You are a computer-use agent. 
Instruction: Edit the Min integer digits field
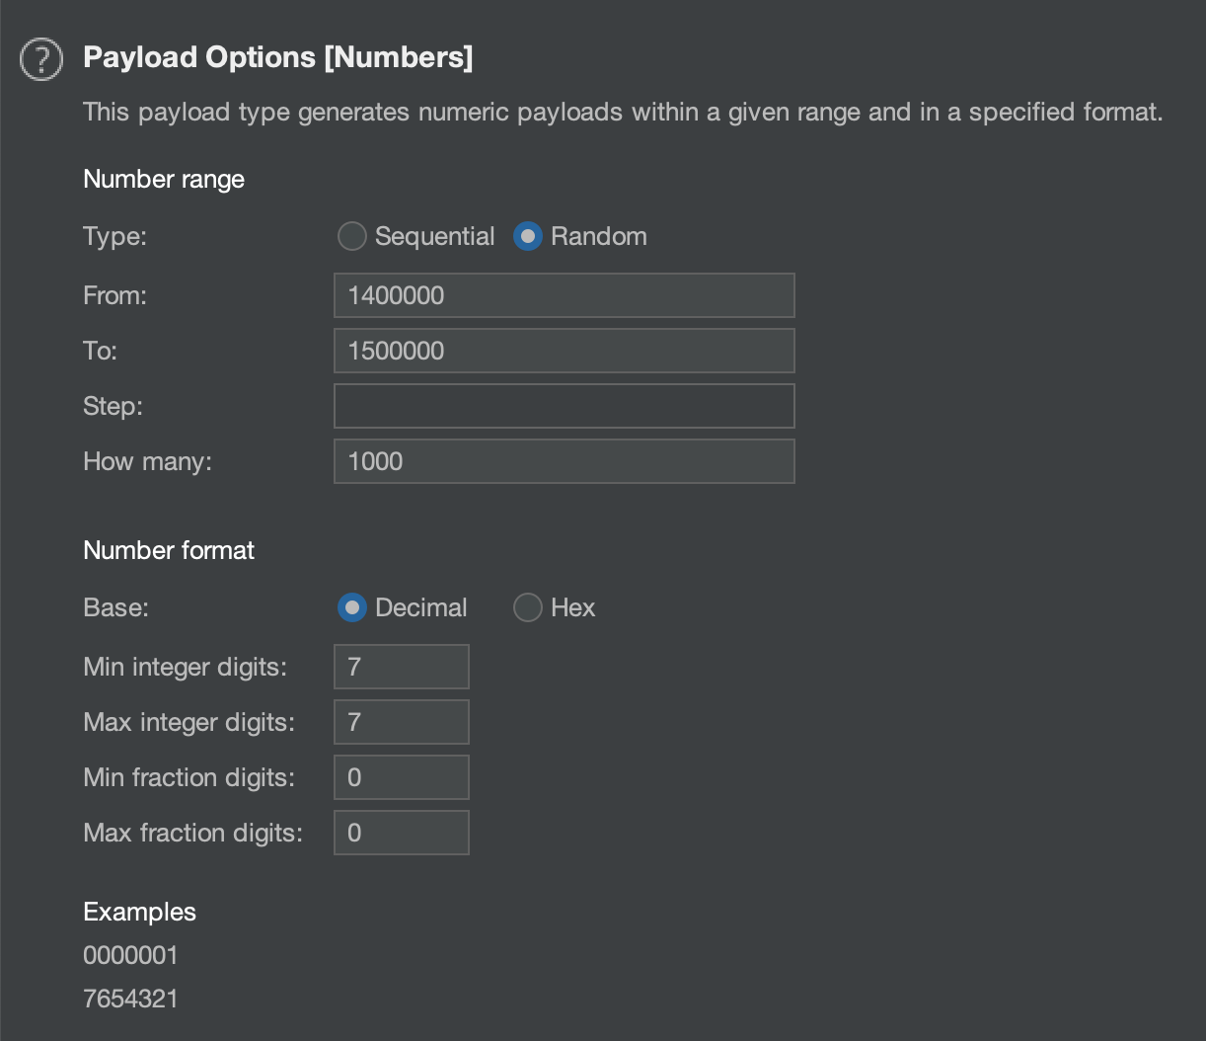(x=401, y=667)
